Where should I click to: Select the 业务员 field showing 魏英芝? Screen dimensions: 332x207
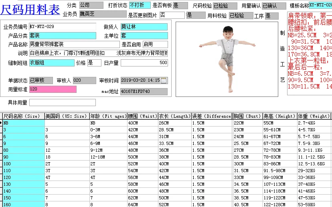pyautogui.click(x=103, y=14)
